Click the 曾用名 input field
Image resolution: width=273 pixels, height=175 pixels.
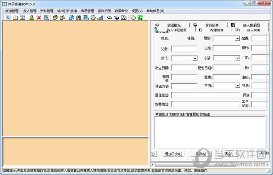pyautogui.click(x=184, y=77)
